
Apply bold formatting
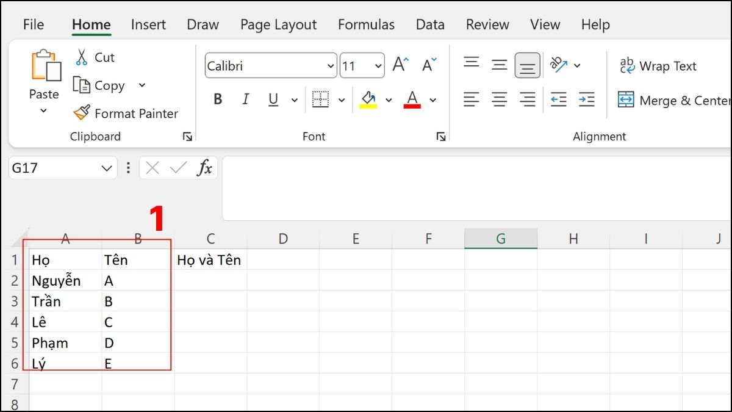[x=217, y=99]
